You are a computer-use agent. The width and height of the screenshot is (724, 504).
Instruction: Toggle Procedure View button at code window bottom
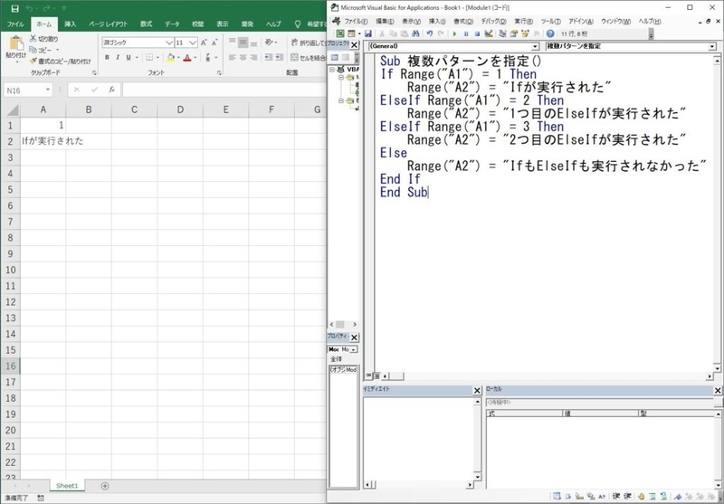(368, 376)
